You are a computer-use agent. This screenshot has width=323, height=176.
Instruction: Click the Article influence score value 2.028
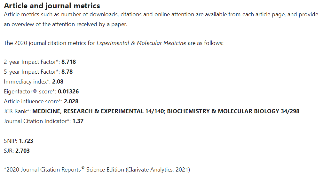click(71, 101)
